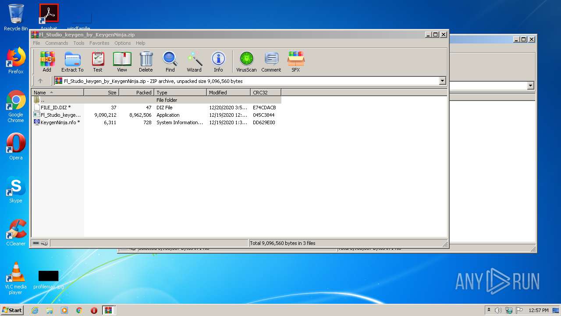
Task: Run the Test archive tool
Action: [x=98, y=62]
